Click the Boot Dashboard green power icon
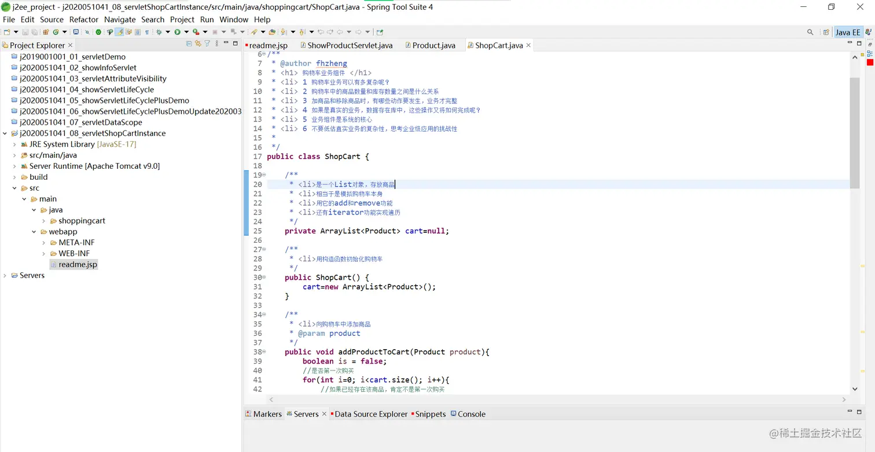 pos(98,32)
